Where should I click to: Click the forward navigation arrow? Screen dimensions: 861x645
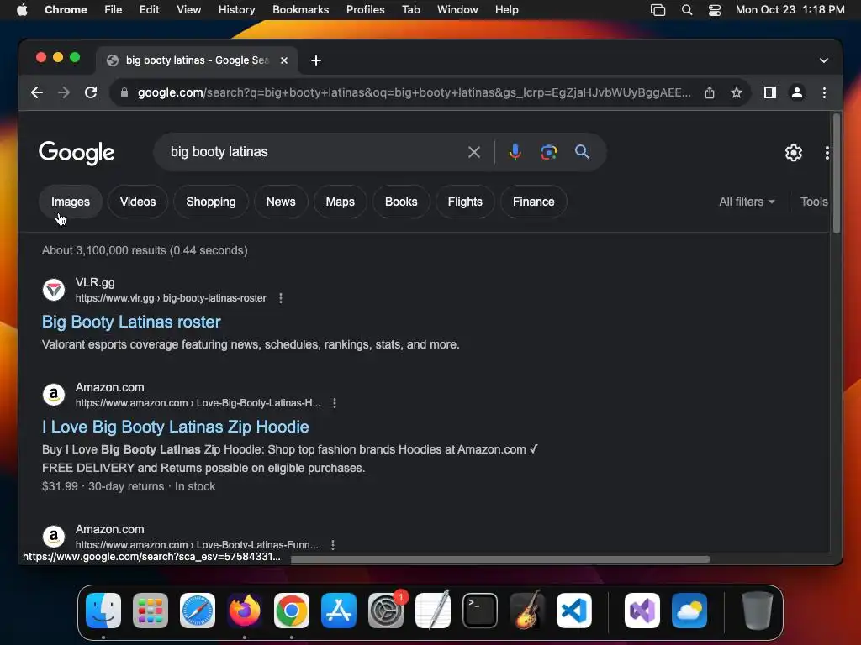click(x=64, y=92)
